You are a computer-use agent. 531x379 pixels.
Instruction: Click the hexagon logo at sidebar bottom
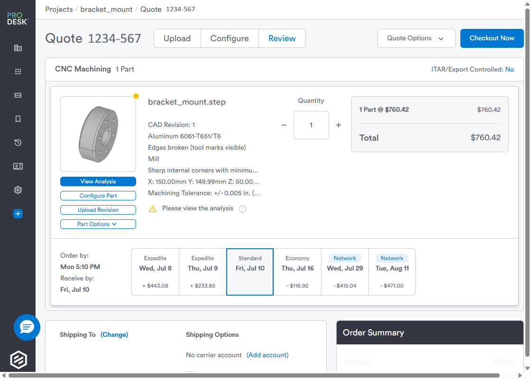pos(18,360)
